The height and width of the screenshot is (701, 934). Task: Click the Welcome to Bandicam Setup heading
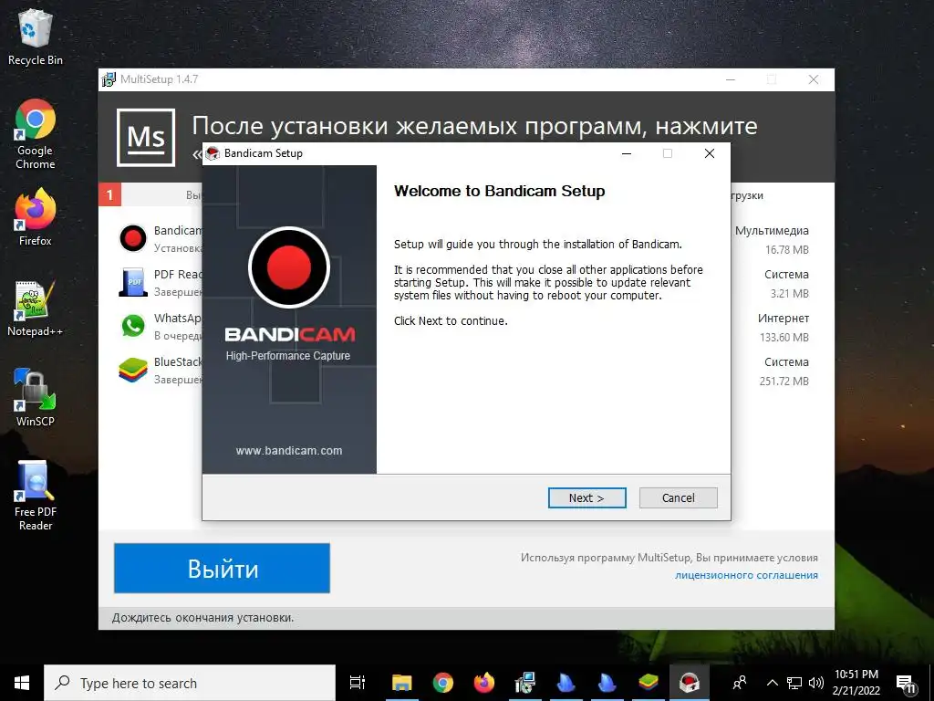click(x=499, y=191)
